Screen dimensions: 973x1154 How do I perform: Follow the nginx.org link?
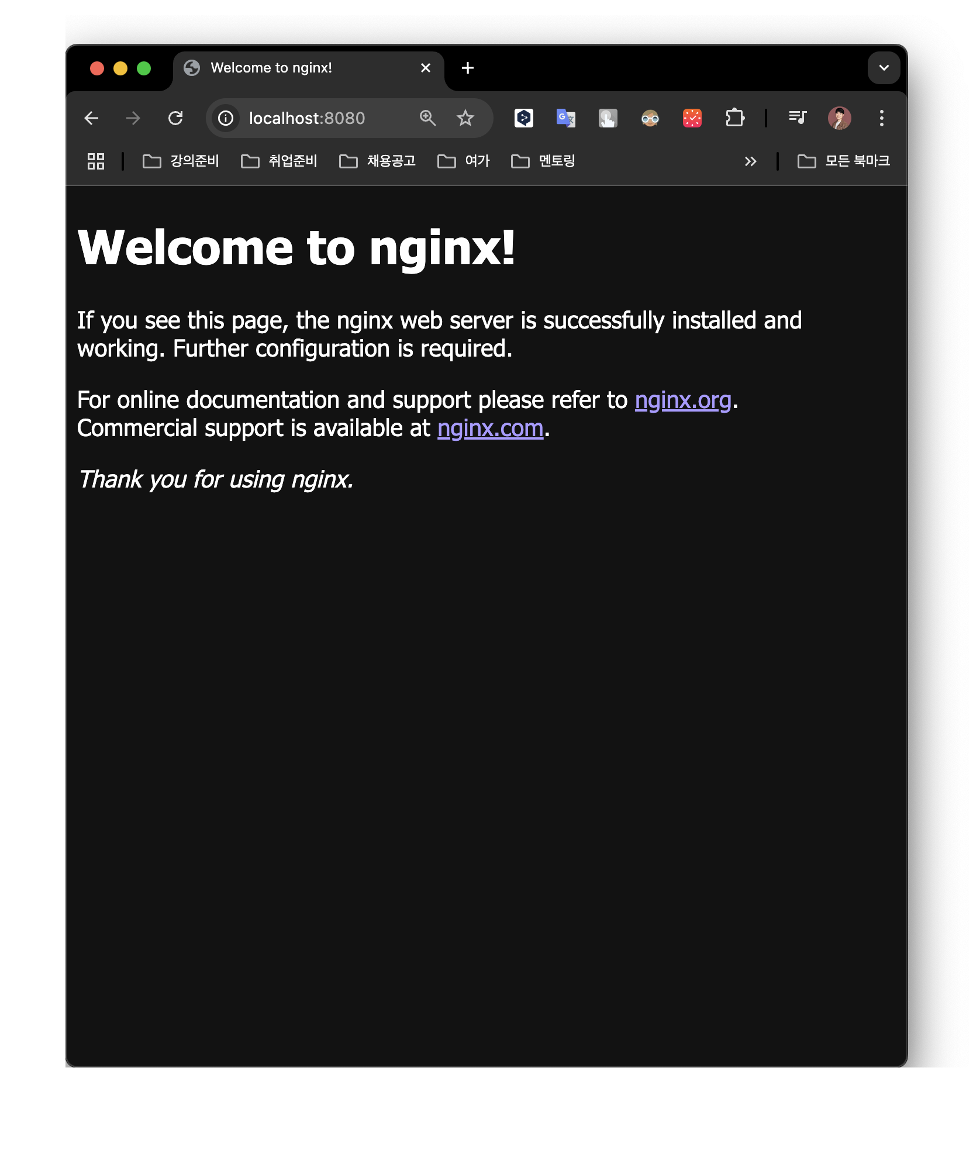pos(683,400)
